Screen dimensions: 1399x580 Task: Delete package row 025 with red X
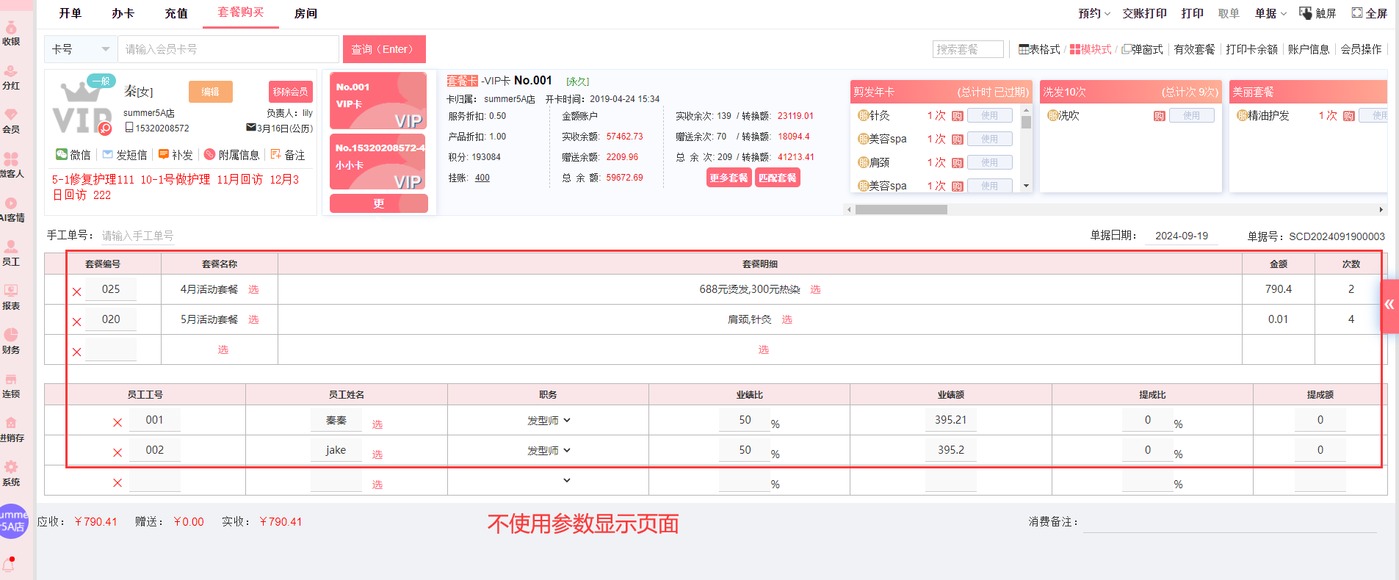pos(76,291)
